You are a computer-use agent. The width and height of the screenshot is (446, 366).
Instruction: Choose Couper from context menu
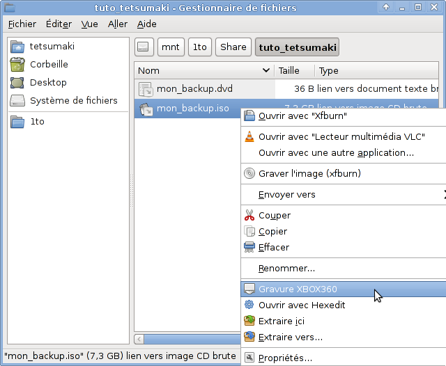344,215
